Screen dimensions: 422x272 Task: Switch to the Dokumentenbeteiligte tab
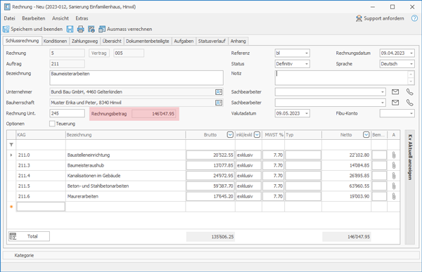coord(148,41)
